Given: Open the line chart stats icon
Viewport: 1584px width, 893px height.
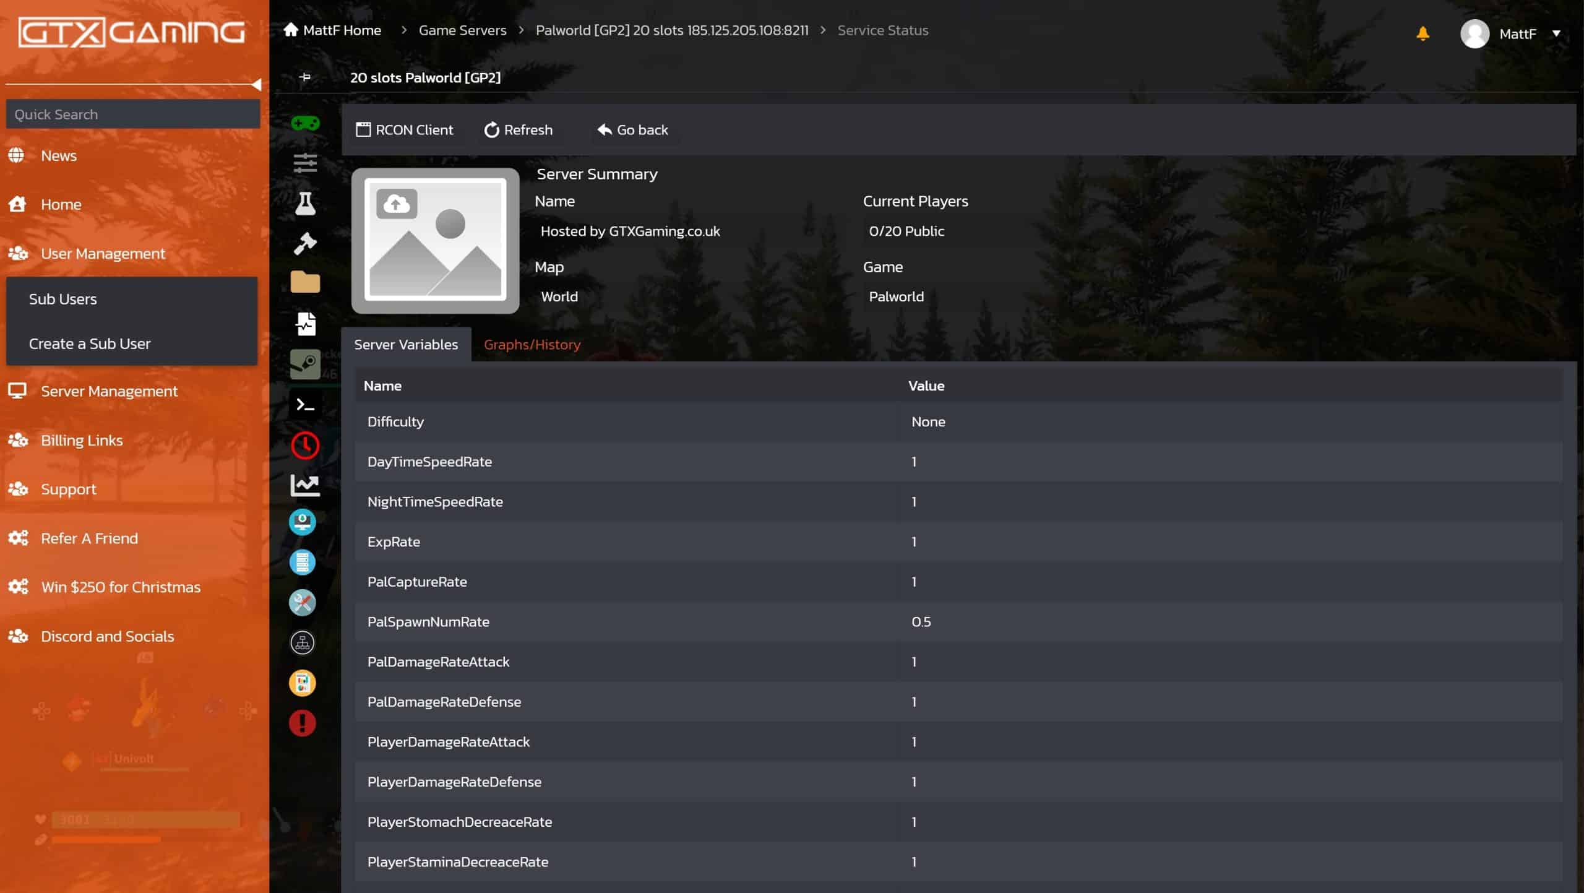Looking at the screenshot, I should (305, 485).
